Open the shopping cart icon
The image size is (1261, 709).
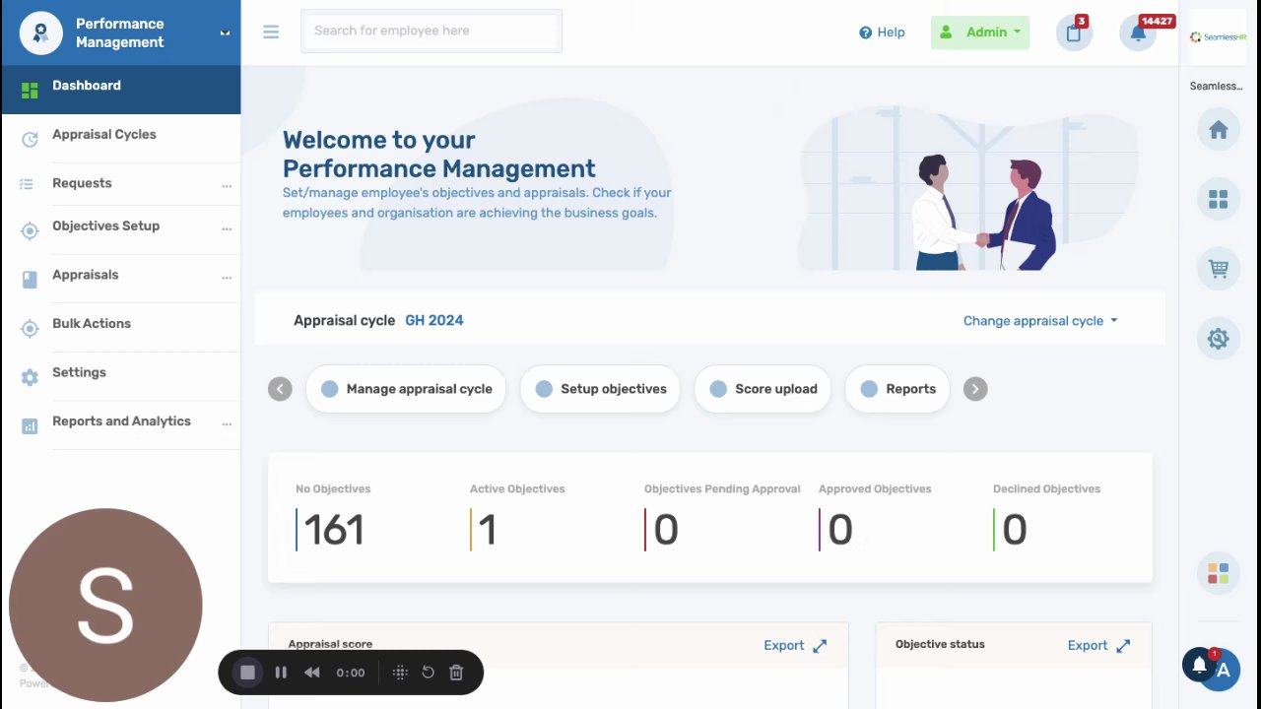pos(1219,269)
